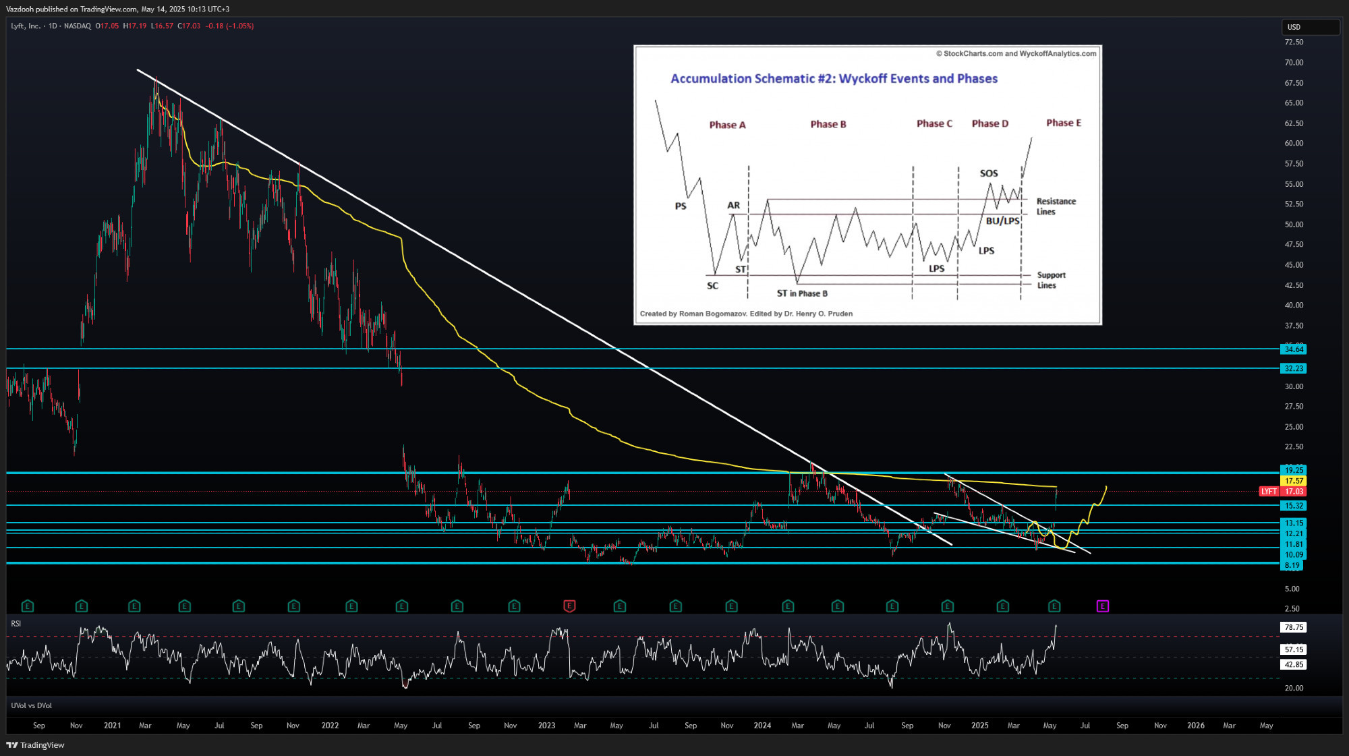Click the RSI 78.75 value label
1349x756 pixels.
(x=1294, y=627)
